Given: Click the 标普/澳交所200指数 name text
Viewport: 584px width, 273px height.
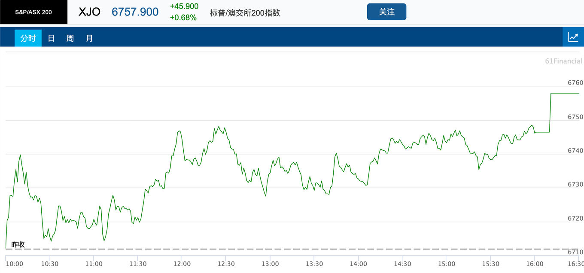Looking at the screenshot, I should pyautogui.click(x=245, y=13).
